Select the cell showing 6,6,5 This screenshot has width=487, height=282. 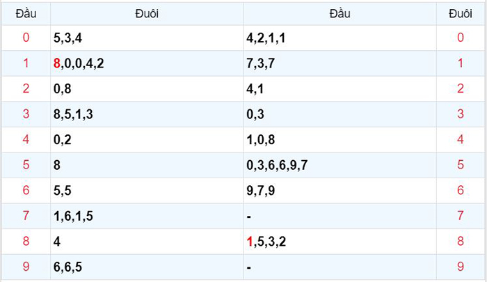[147, 267]
